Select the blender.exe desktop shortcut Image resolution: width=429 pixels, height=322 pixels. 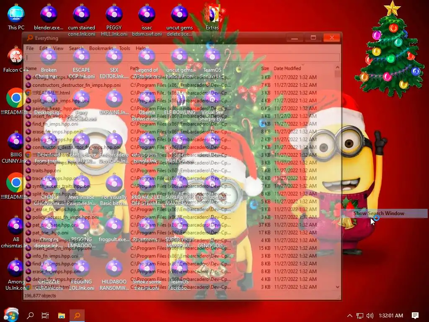(49, 17)
